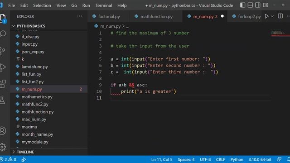Image resolution: width=290 pixels, height=163 pixels.
Task: Open file named k in explorer
Action: pos(48,59)
